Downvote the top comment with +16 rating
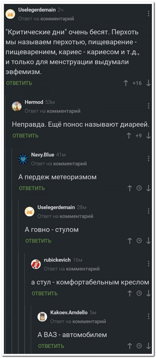 pos(148,83)
